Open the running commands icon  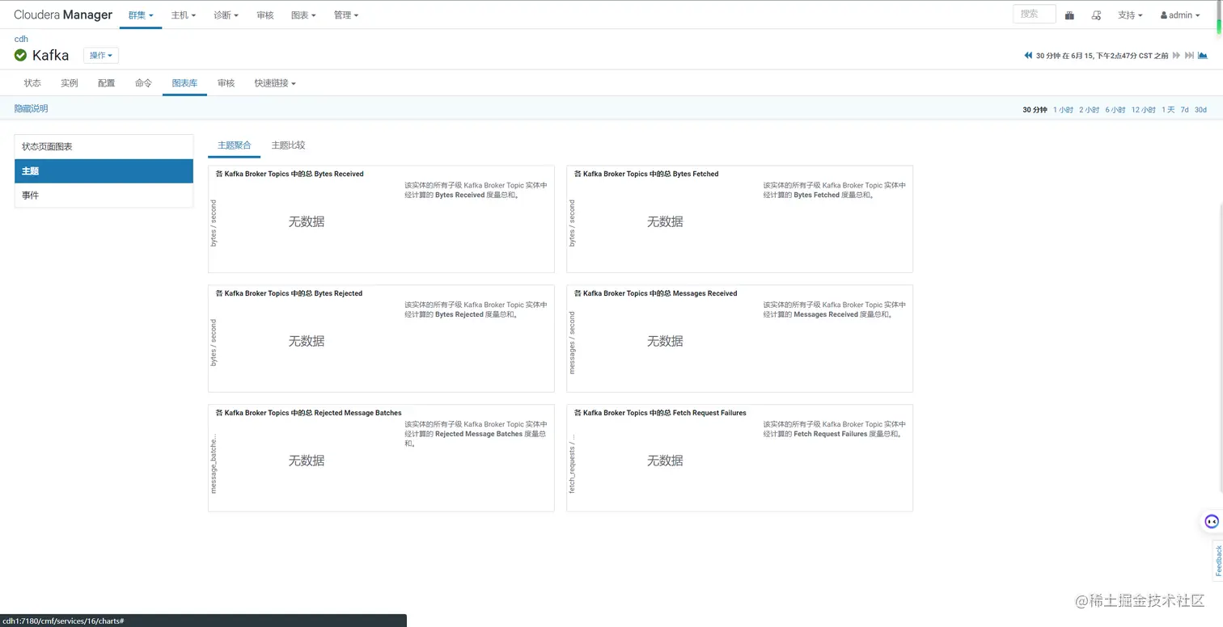[x=1096, y=15]
